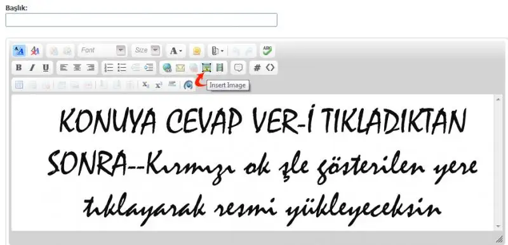This screenshot has height=245, width=508.
Task: Click the decrease indent icon
Action: (x=135, y=68)
